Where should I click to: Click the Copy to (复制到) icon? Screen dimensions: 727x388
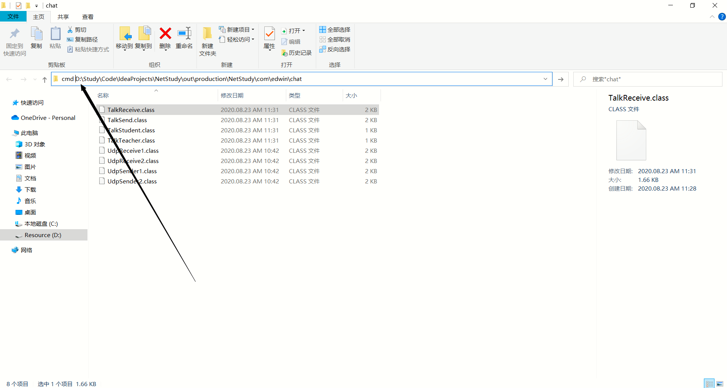coord(144,34)
